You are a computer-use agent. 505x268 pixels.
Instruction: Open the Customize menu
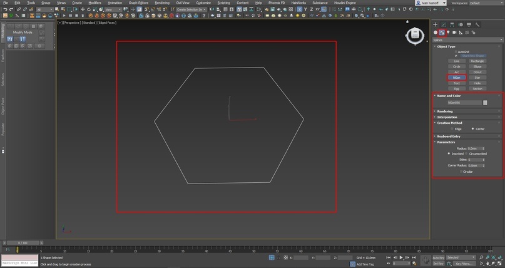pyautogui.click(x=203, y=3)
